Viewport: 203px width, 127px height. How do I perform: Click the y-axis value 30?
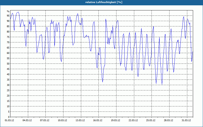coord(8,85)
